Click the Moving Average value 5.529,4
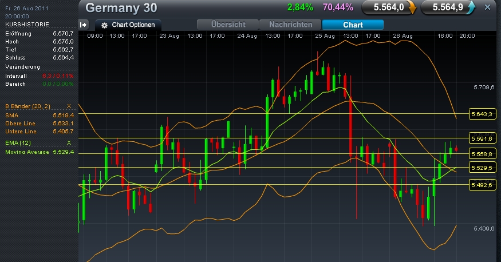 (x=63, y=152)
